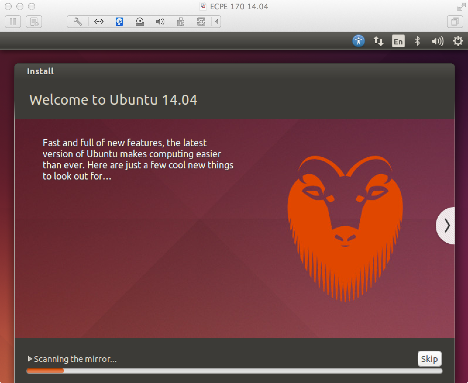This screenshot has height=383, width=468.
Task: Click the sound icon in the VM toolbar
Action: tap(160, 22)
